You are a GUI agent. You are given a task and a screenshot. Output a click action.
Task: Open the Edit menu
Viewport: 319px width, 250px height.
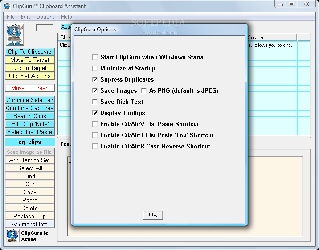[x=25, y=17]
